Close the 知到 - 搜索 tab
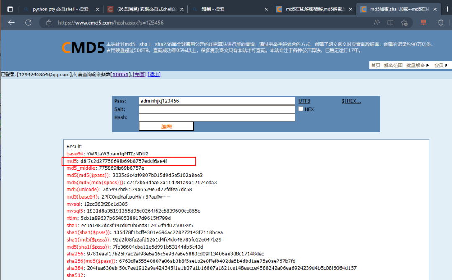Image resolution: width=452 pixels, height=280 pixels. 266,10
